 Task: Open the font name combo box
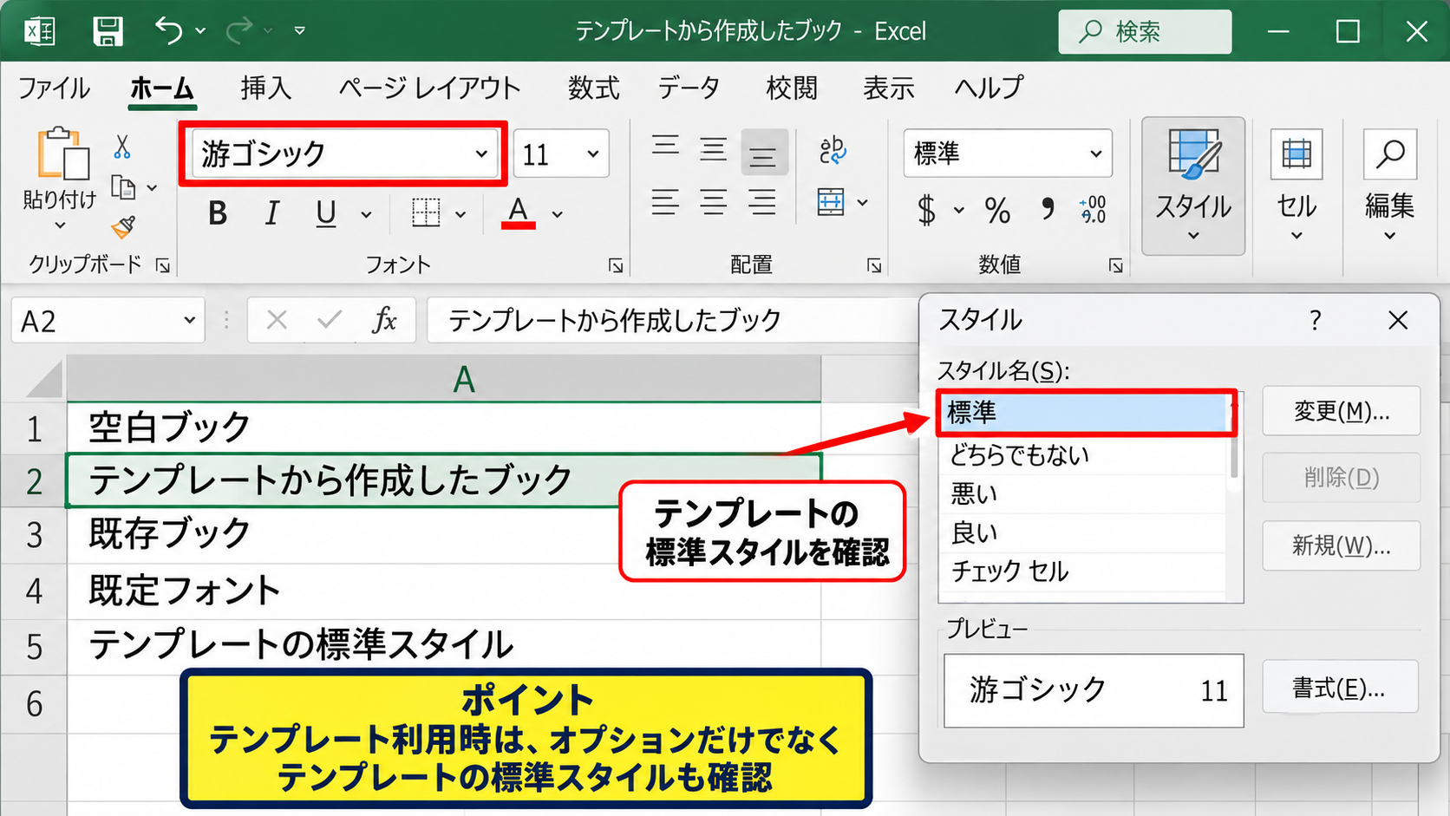[x=343, y=153]
